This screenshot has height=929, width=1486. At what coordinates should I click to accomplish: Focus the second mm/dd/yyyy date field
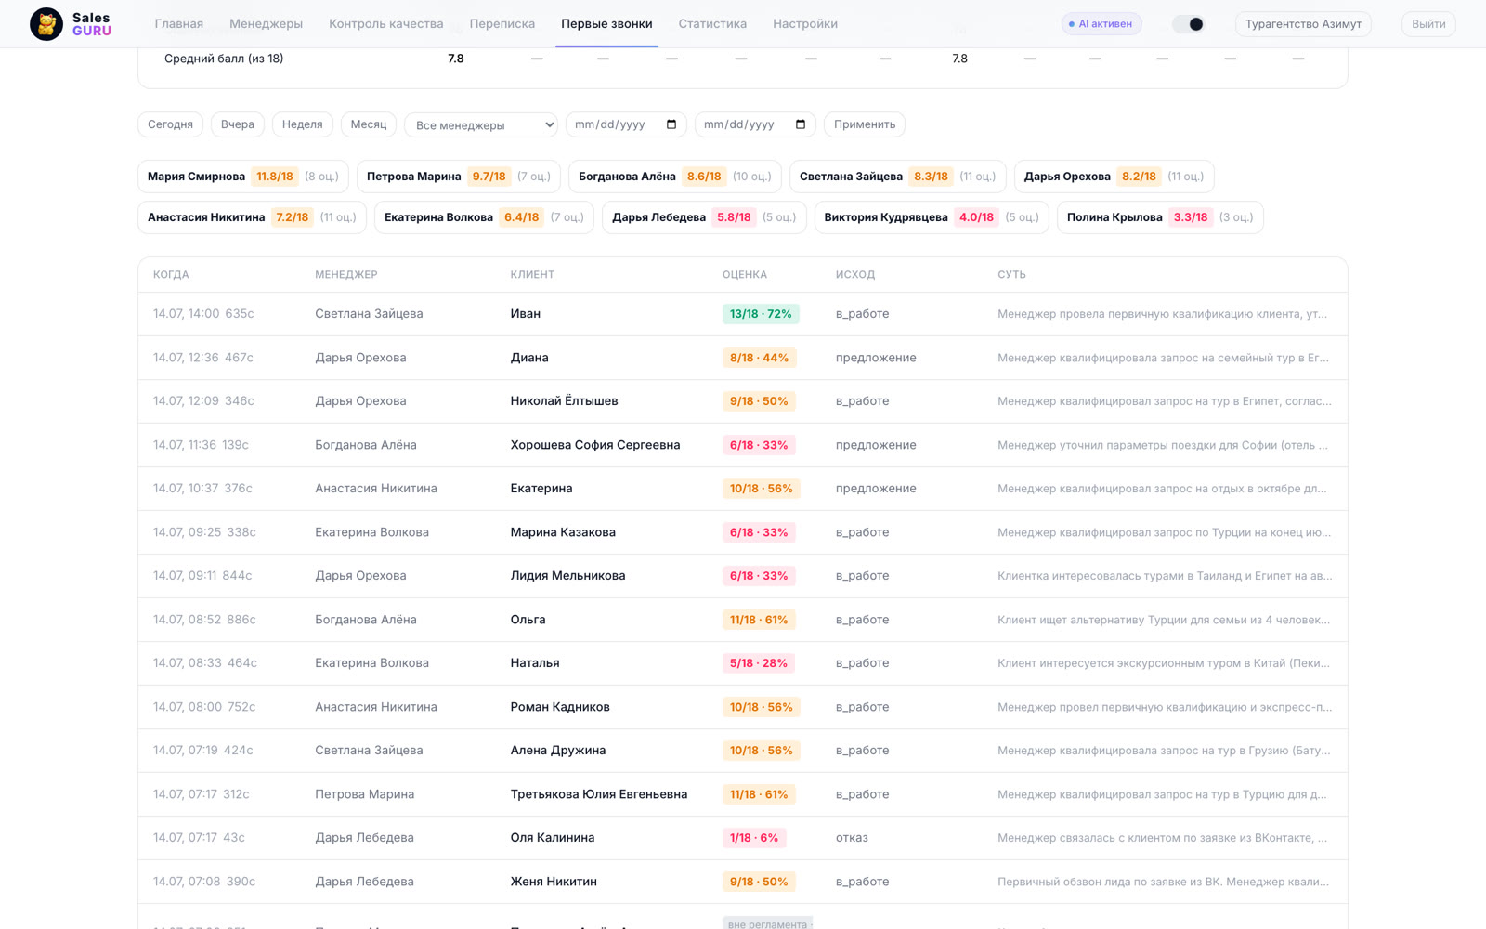755,124
